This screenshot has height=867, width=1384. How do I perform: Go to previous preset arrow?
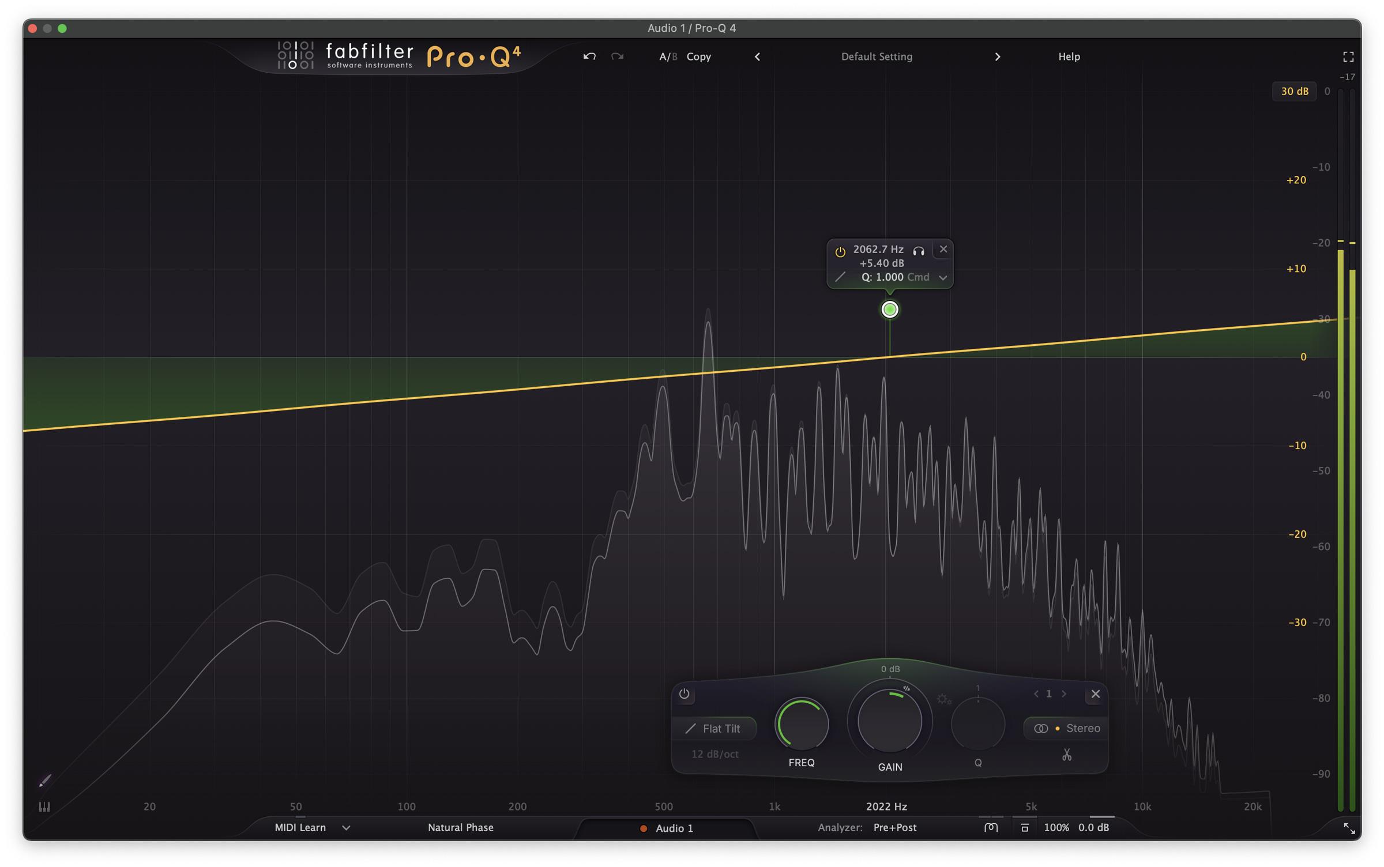click(x=758, y=56)
